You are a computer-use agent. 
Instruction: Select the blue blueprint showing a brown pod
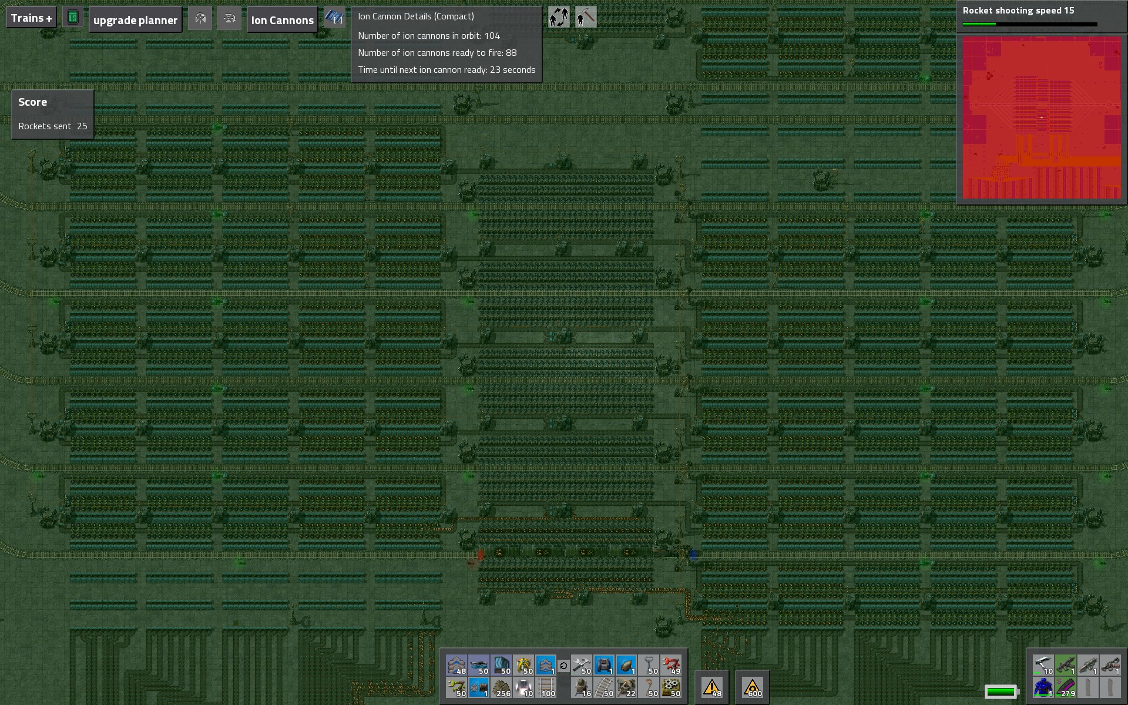626,665
